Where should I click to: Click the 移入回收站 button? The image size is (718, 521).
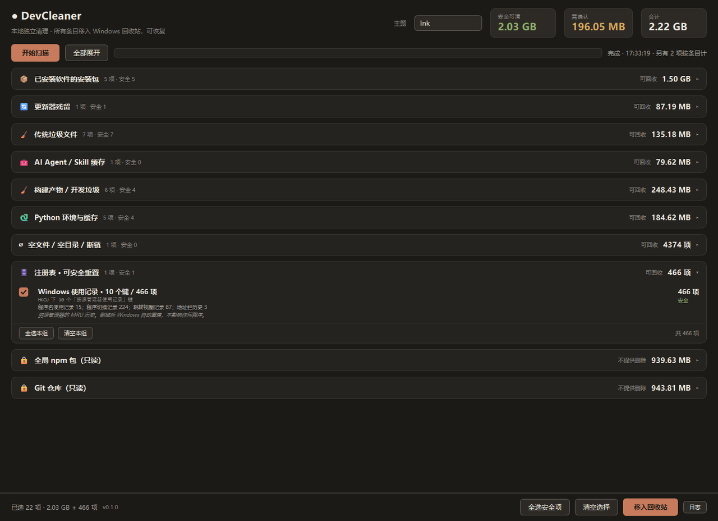[650, 507]
